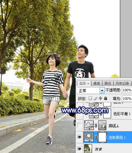The image size is (132, 153).
Task: Select the 曲线 1 layer mask thumbnail
Action: pyautogui.click(x=102, y=125)
